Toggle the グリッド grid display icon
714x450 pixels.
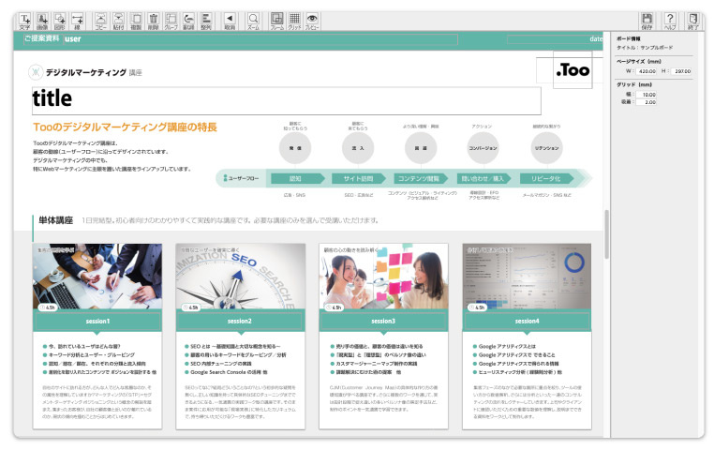(294, 21)
